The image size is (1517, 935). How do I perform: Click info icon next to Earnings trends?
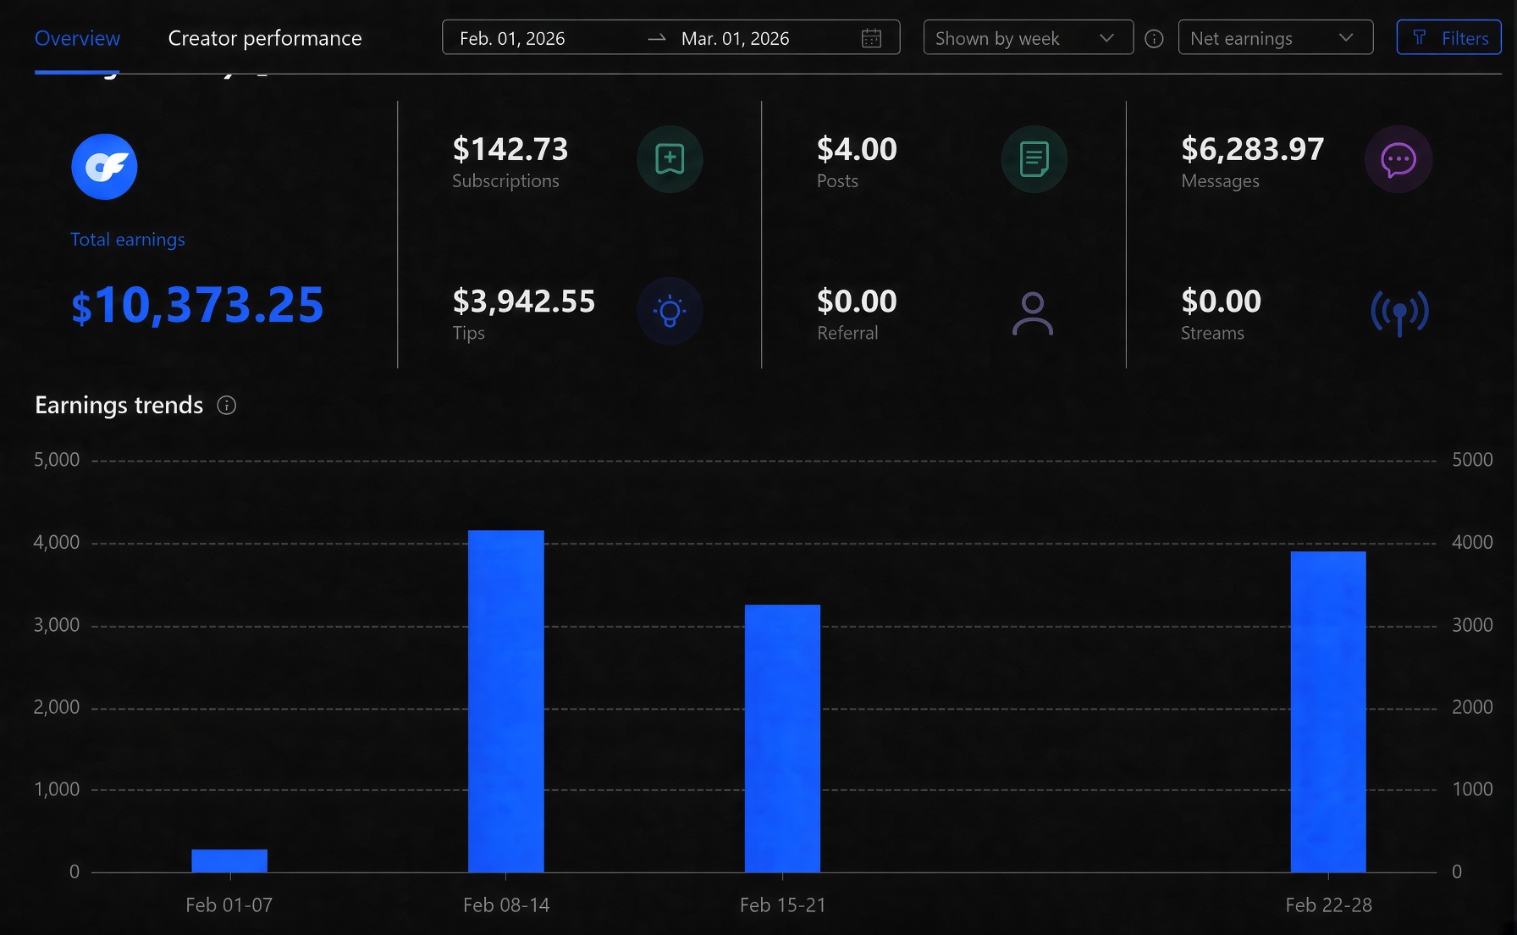tap(226, 406)
